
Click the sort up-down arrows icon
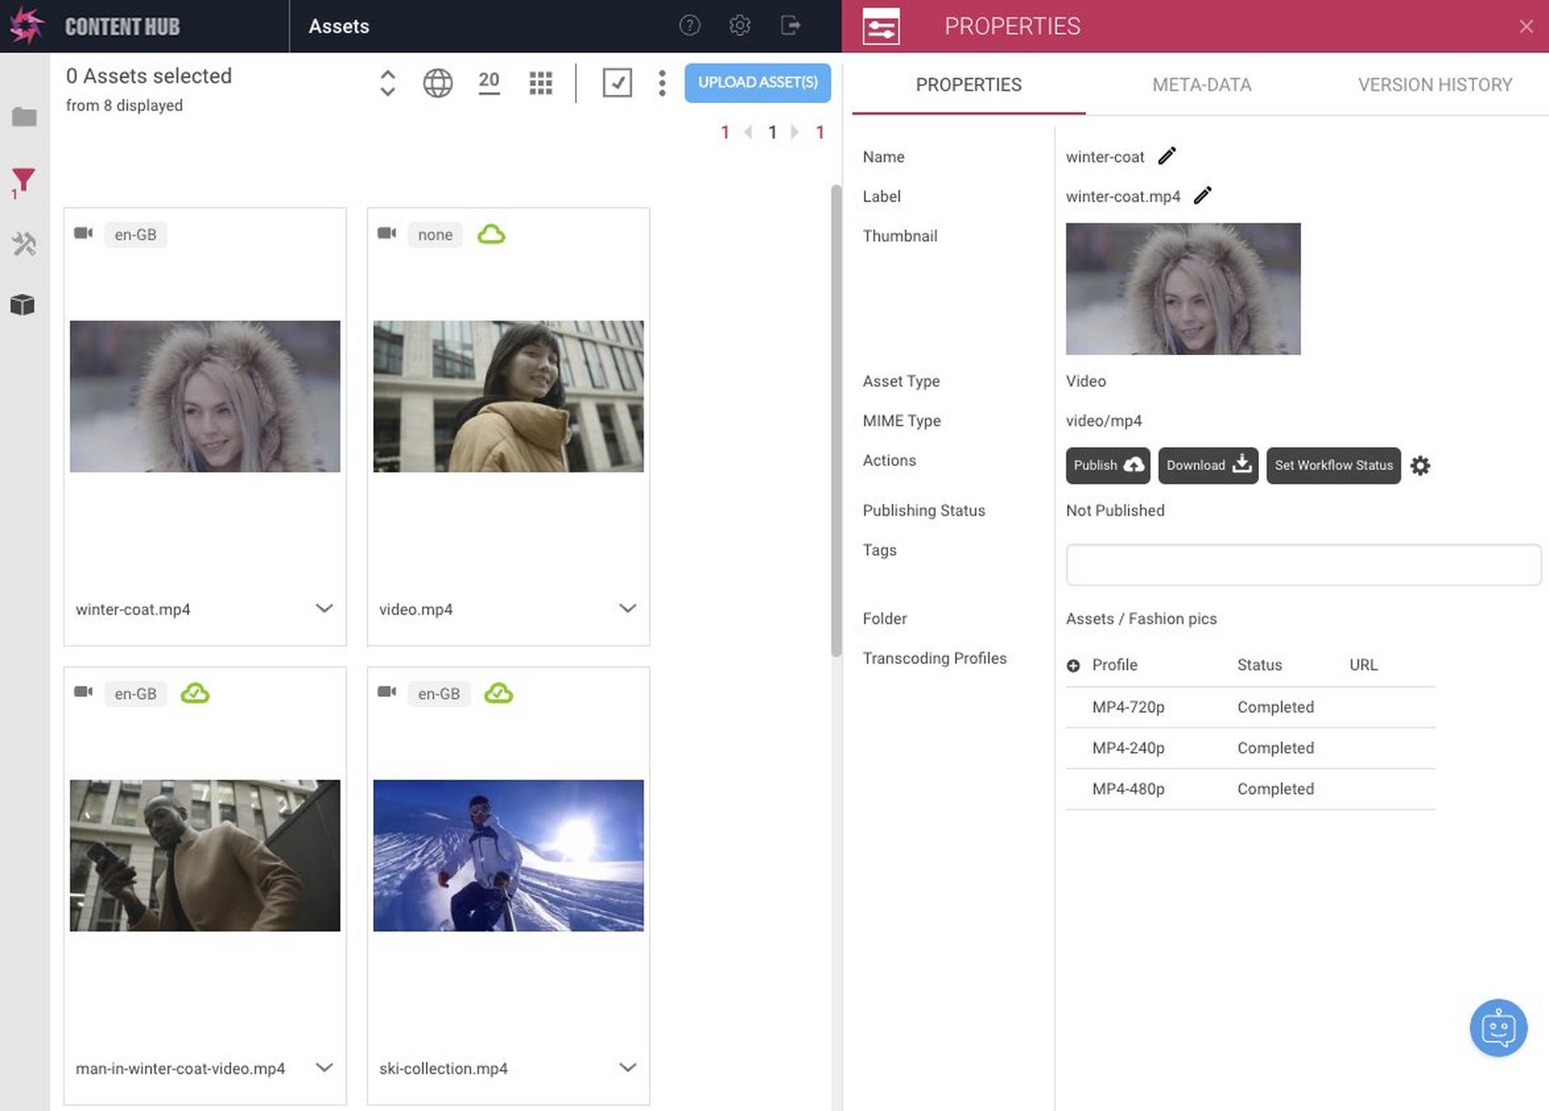387,82
